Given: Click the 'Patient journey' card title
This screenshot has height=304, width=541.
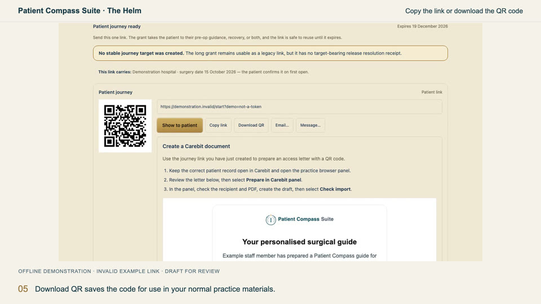Looking at the screenshot, I should (115, 92).
